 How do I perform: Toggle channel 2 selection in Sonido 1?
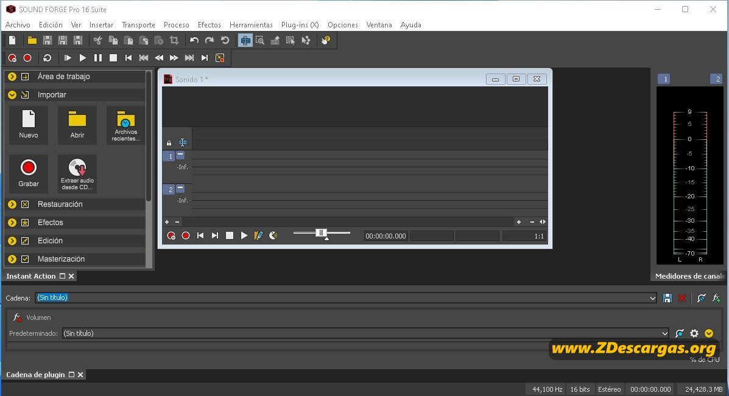tap(169, 190)
